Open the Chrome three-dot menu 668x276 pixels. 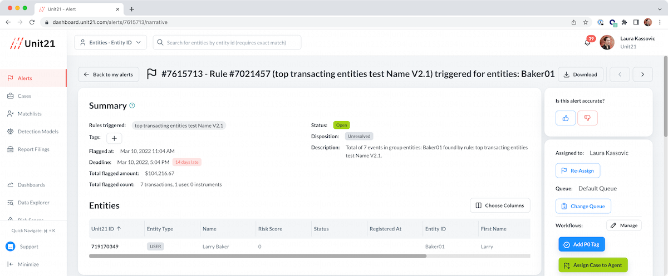click(660, 22)
